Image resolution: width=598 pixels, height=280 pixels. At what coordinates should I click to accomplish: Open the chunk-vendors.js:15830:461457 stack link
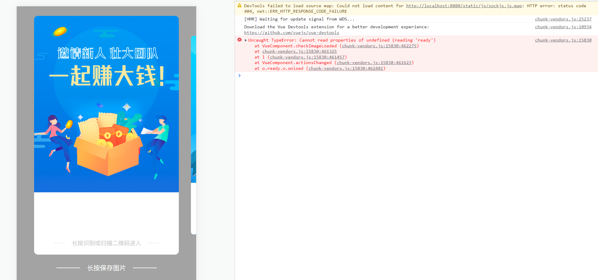tap(307, 57)
